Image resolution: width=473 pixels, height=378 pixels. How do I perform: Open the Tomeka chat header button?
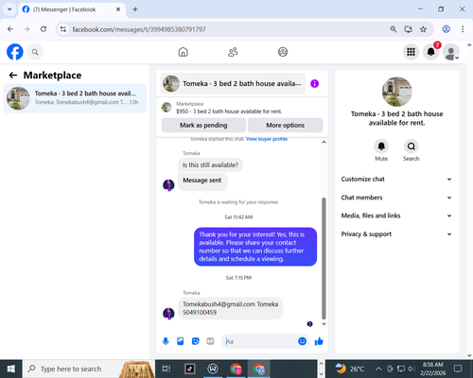(x=233, y=83)
